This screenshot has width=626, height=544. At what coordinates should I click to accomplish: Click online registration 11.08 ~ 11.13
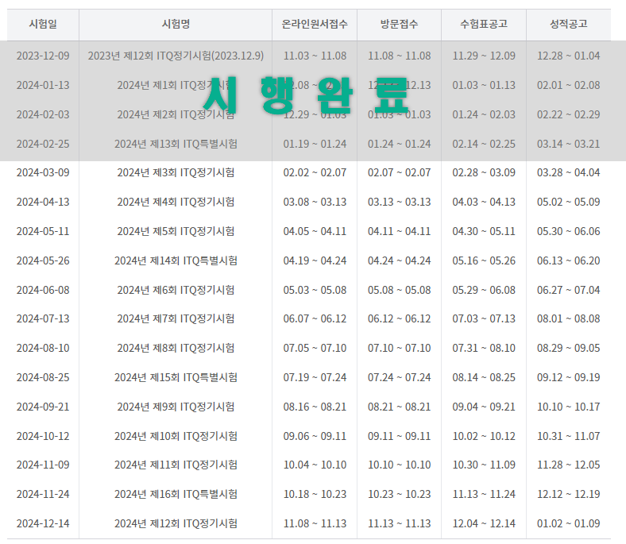point(315,523)
